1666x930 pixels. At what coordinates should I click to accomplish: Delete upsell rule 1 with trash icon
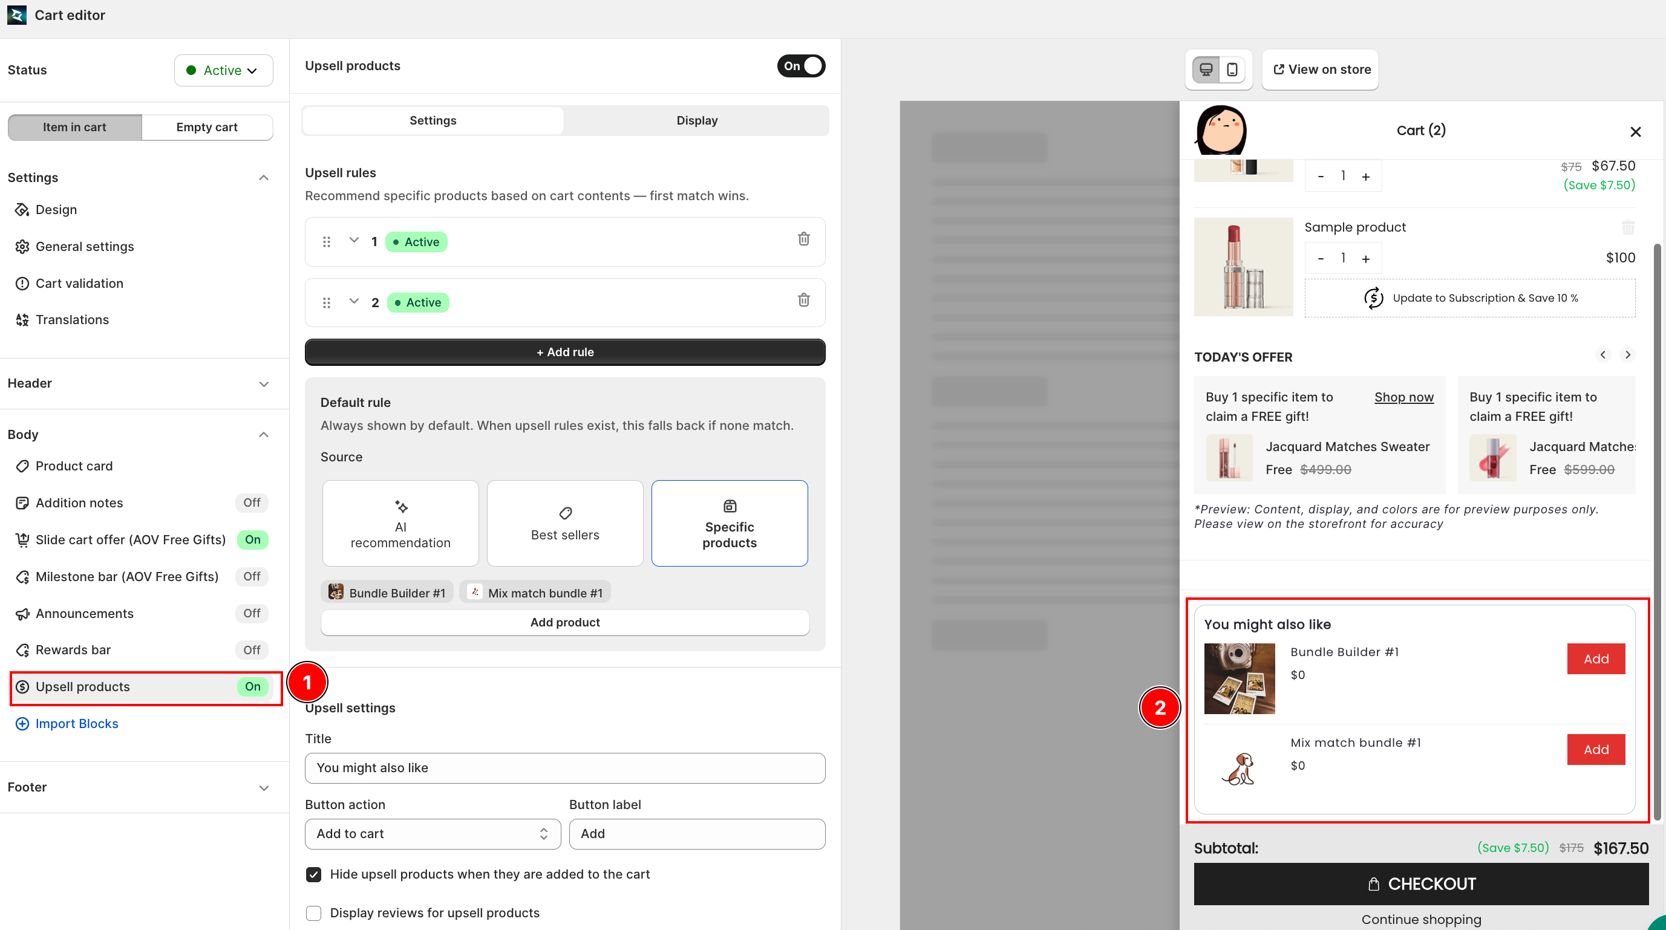pyautogui.click(x=804, y=239)
